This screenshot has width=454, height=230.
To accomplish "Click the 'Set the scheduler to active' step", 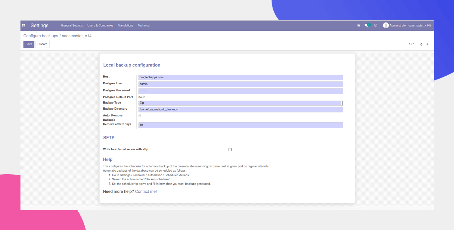I will point(161,184).
